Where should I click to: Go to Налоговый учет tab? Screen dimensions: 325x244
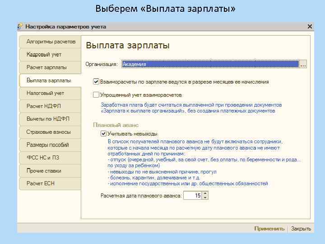[x=50, y=93]
